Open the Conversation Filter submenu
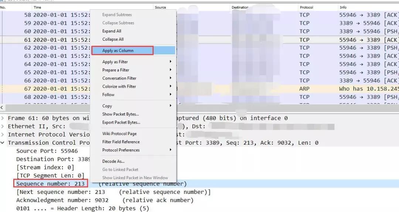Image resolution: width=399 pixels, height=212 pixels. (x=133, y=78)
